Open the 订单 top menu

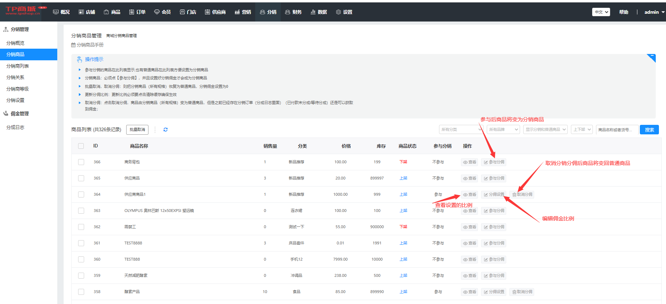(137, 12)
